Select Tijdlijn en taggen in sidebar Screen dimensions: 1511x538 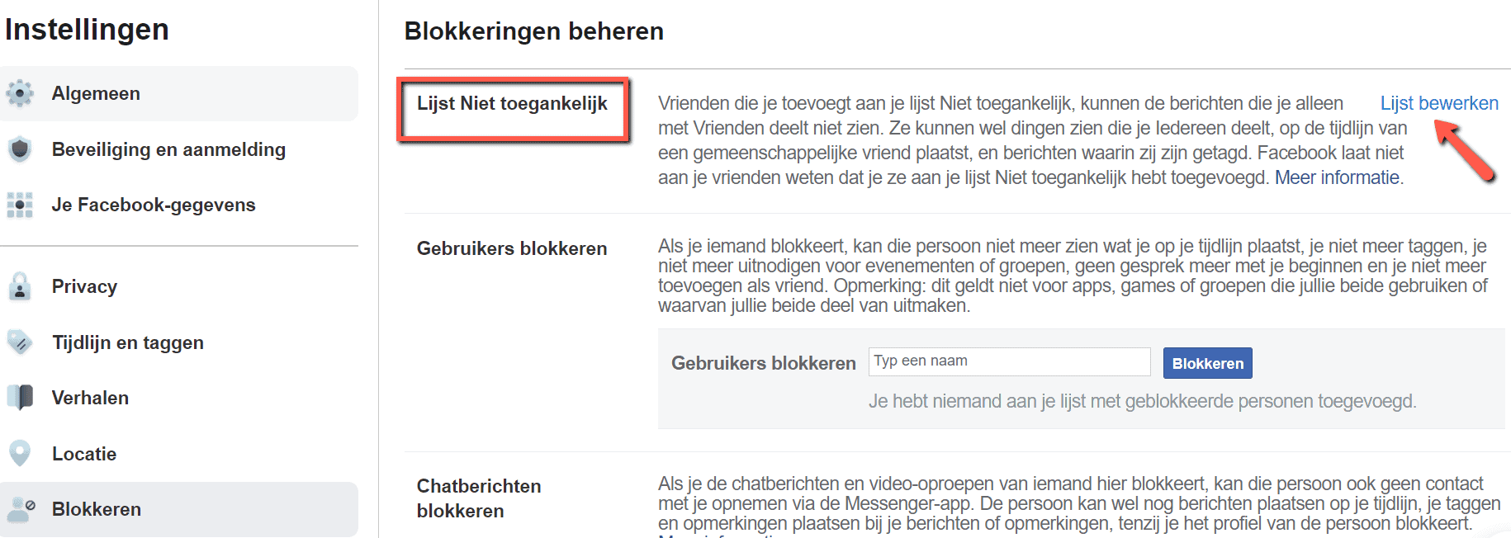(179, 342)
